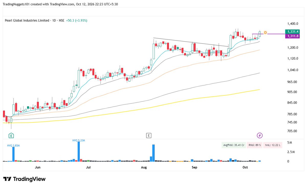This screenshot has height=187, width=307.
Task: Click the tallest blue volume bar in late June
Action: pyautogui.click(x=79, y=151)
